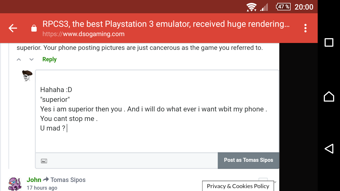Click the image upload icon in the reply box
The width and height of the screenshot is (340, 191).
tap(44, 161)
